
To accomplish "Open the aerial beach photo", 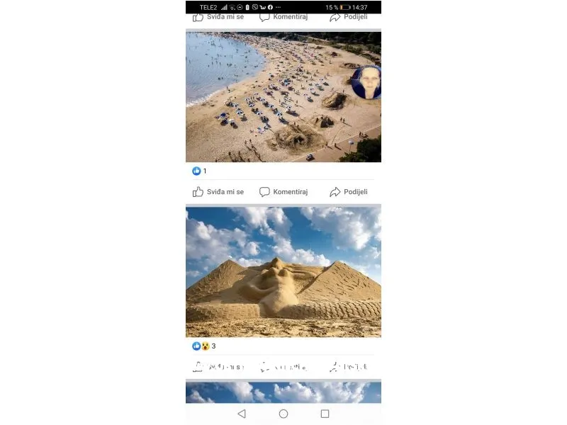I will pyautogui.click(x=283, y=97).
